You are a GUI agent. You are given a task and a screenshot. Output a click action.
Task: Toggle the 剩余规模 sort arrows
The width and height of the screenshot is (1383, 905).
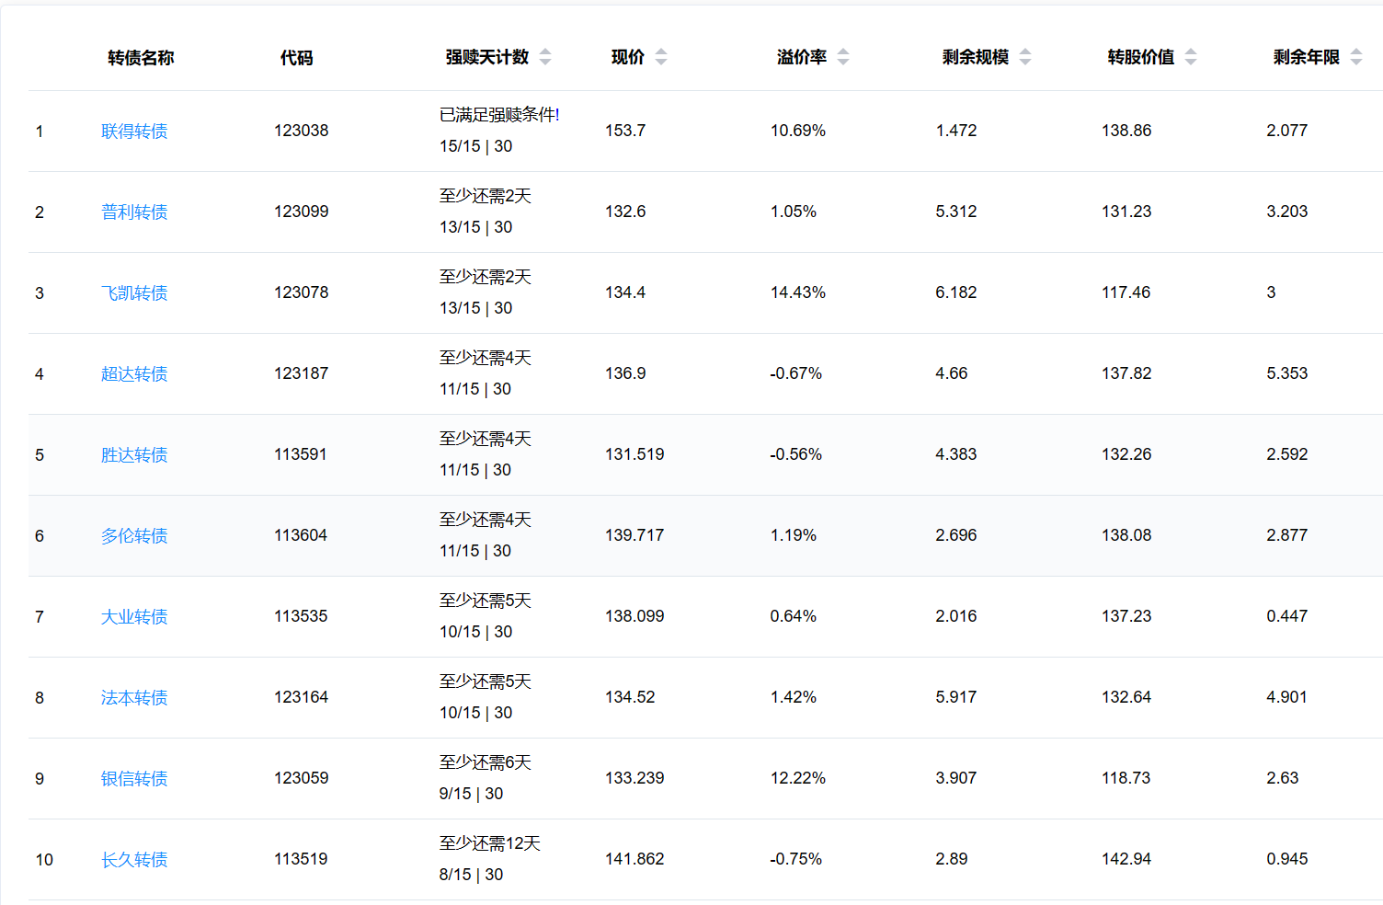coord(1025,57)
